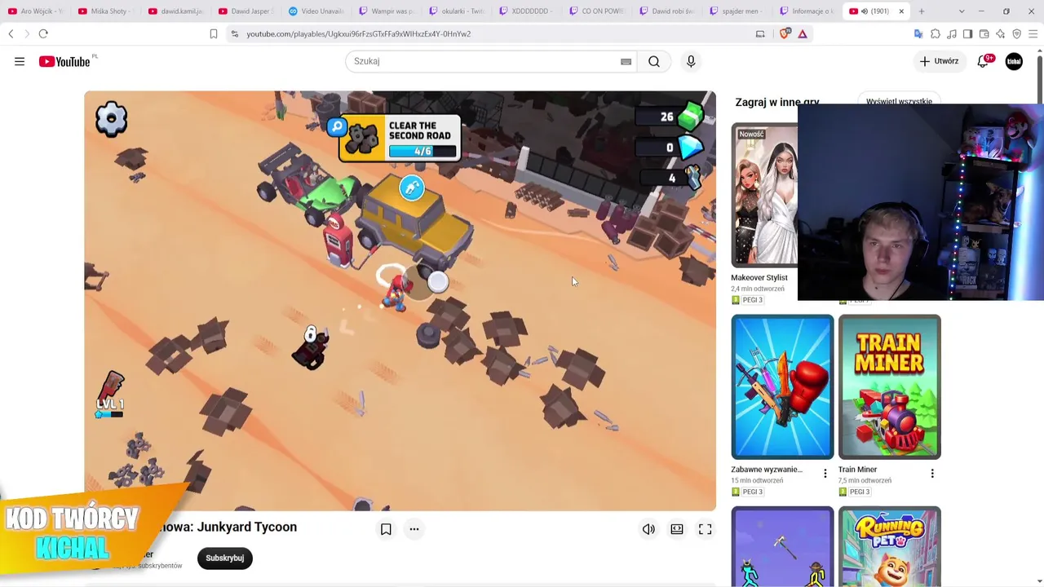Open the Brave VPN shield icon
Screen dimensions: 1044x587
coord(1017,33)
